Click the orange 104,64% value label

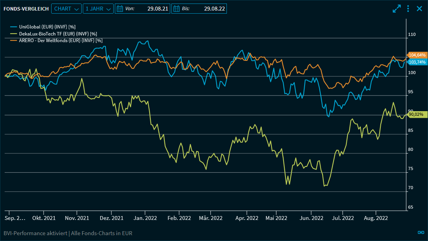click(417, 55)
